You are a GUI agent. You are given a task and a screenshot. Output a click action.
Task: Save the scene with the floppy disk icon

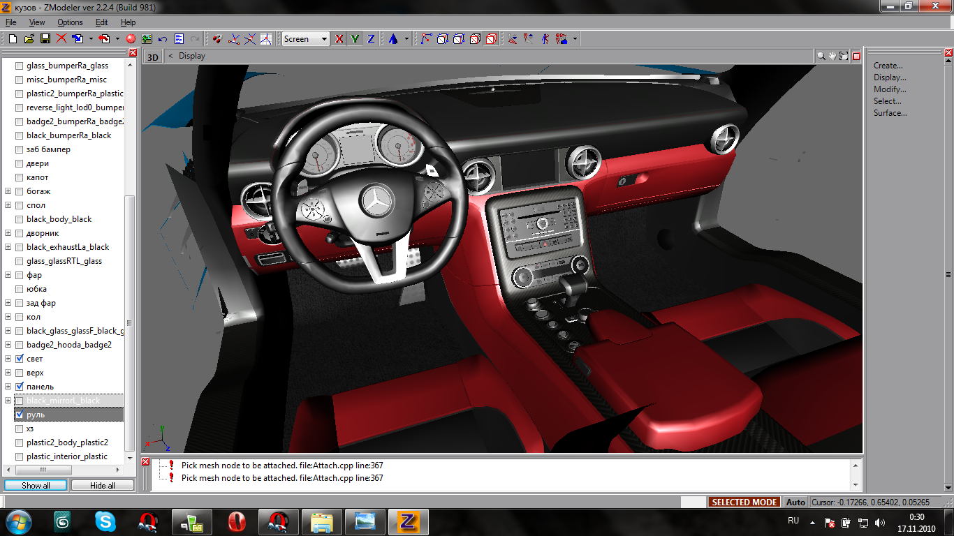[45, 39]
